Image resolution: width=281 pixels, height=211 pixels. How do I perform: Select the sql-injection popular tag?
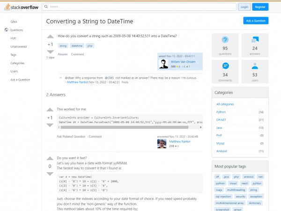[224, 197]
